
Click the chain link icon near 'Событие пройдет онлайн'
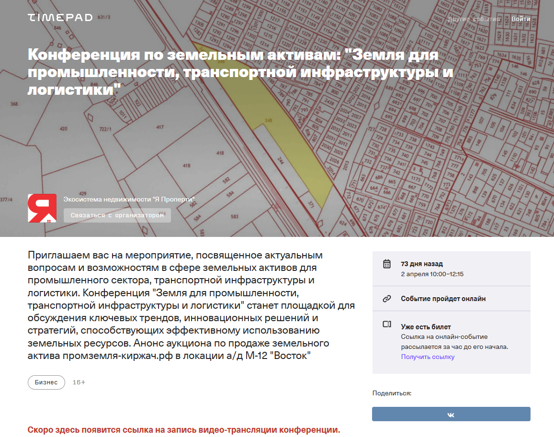coord(388,298)
